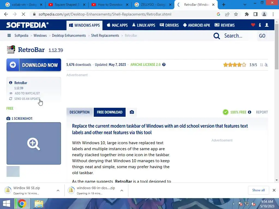Focus the Search input field
Screen dimensions: 279x209
[239, 36]
